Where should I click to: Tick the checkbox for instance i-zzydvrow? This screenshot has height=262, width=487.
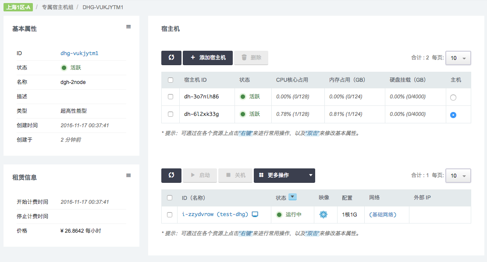tap(170, 215)
